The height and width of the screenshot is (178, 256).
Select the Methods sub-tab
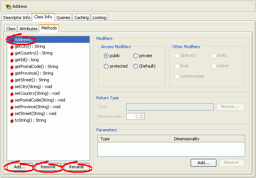pos(49,28)
